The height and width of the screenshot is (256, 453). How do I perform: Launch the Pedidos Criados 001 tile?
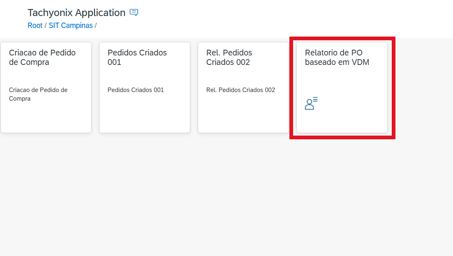pos(145,88)
